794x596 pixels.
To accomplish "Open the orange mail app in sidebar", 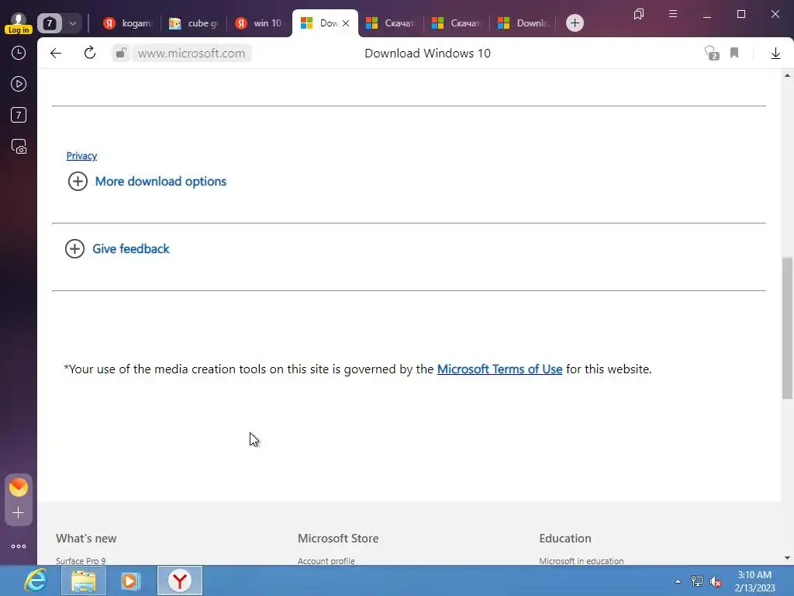I will (x=19, y=487).
